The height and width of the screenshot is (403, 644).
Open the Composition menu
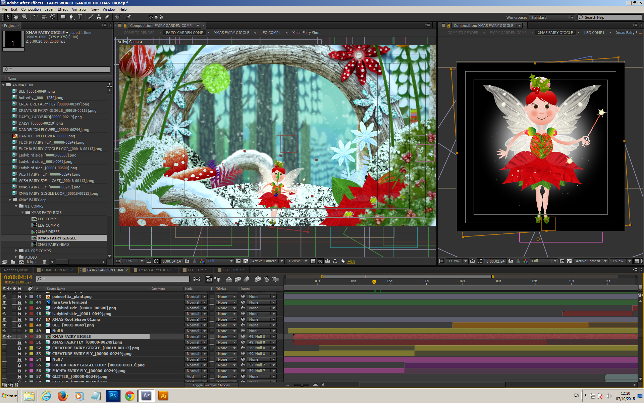coord(31,9)
